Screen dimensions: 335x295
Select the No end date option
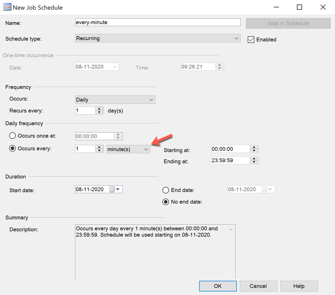166,202
